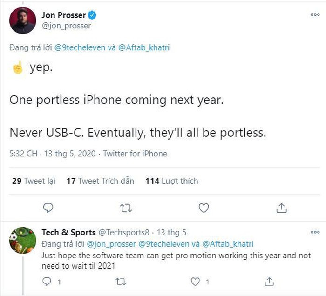Open @jon_prosser mention in the reply

pyautogui.click(x=108, y=243)
